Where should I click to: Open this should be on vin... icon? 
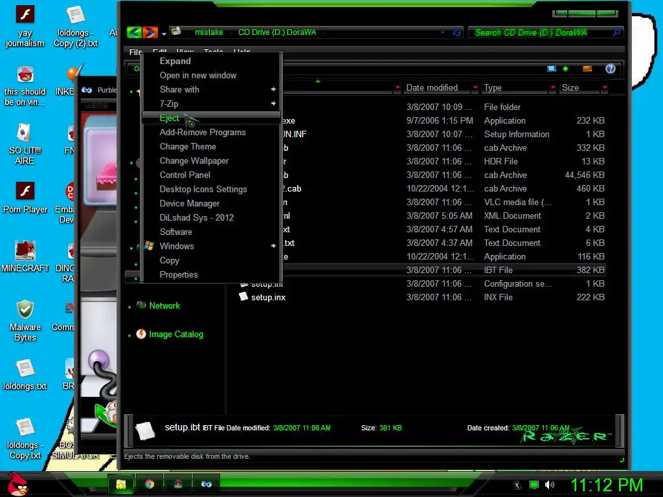point(25,85)
